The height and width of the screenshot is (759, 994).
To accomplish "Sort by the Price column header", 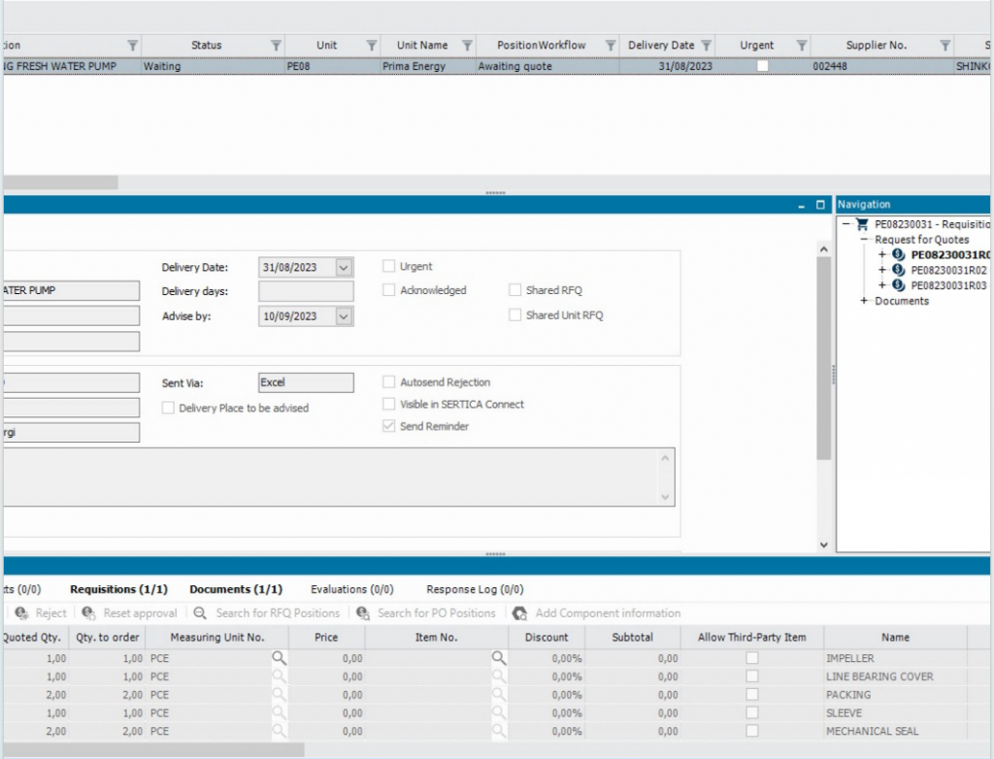I will (x=326, y=638).
